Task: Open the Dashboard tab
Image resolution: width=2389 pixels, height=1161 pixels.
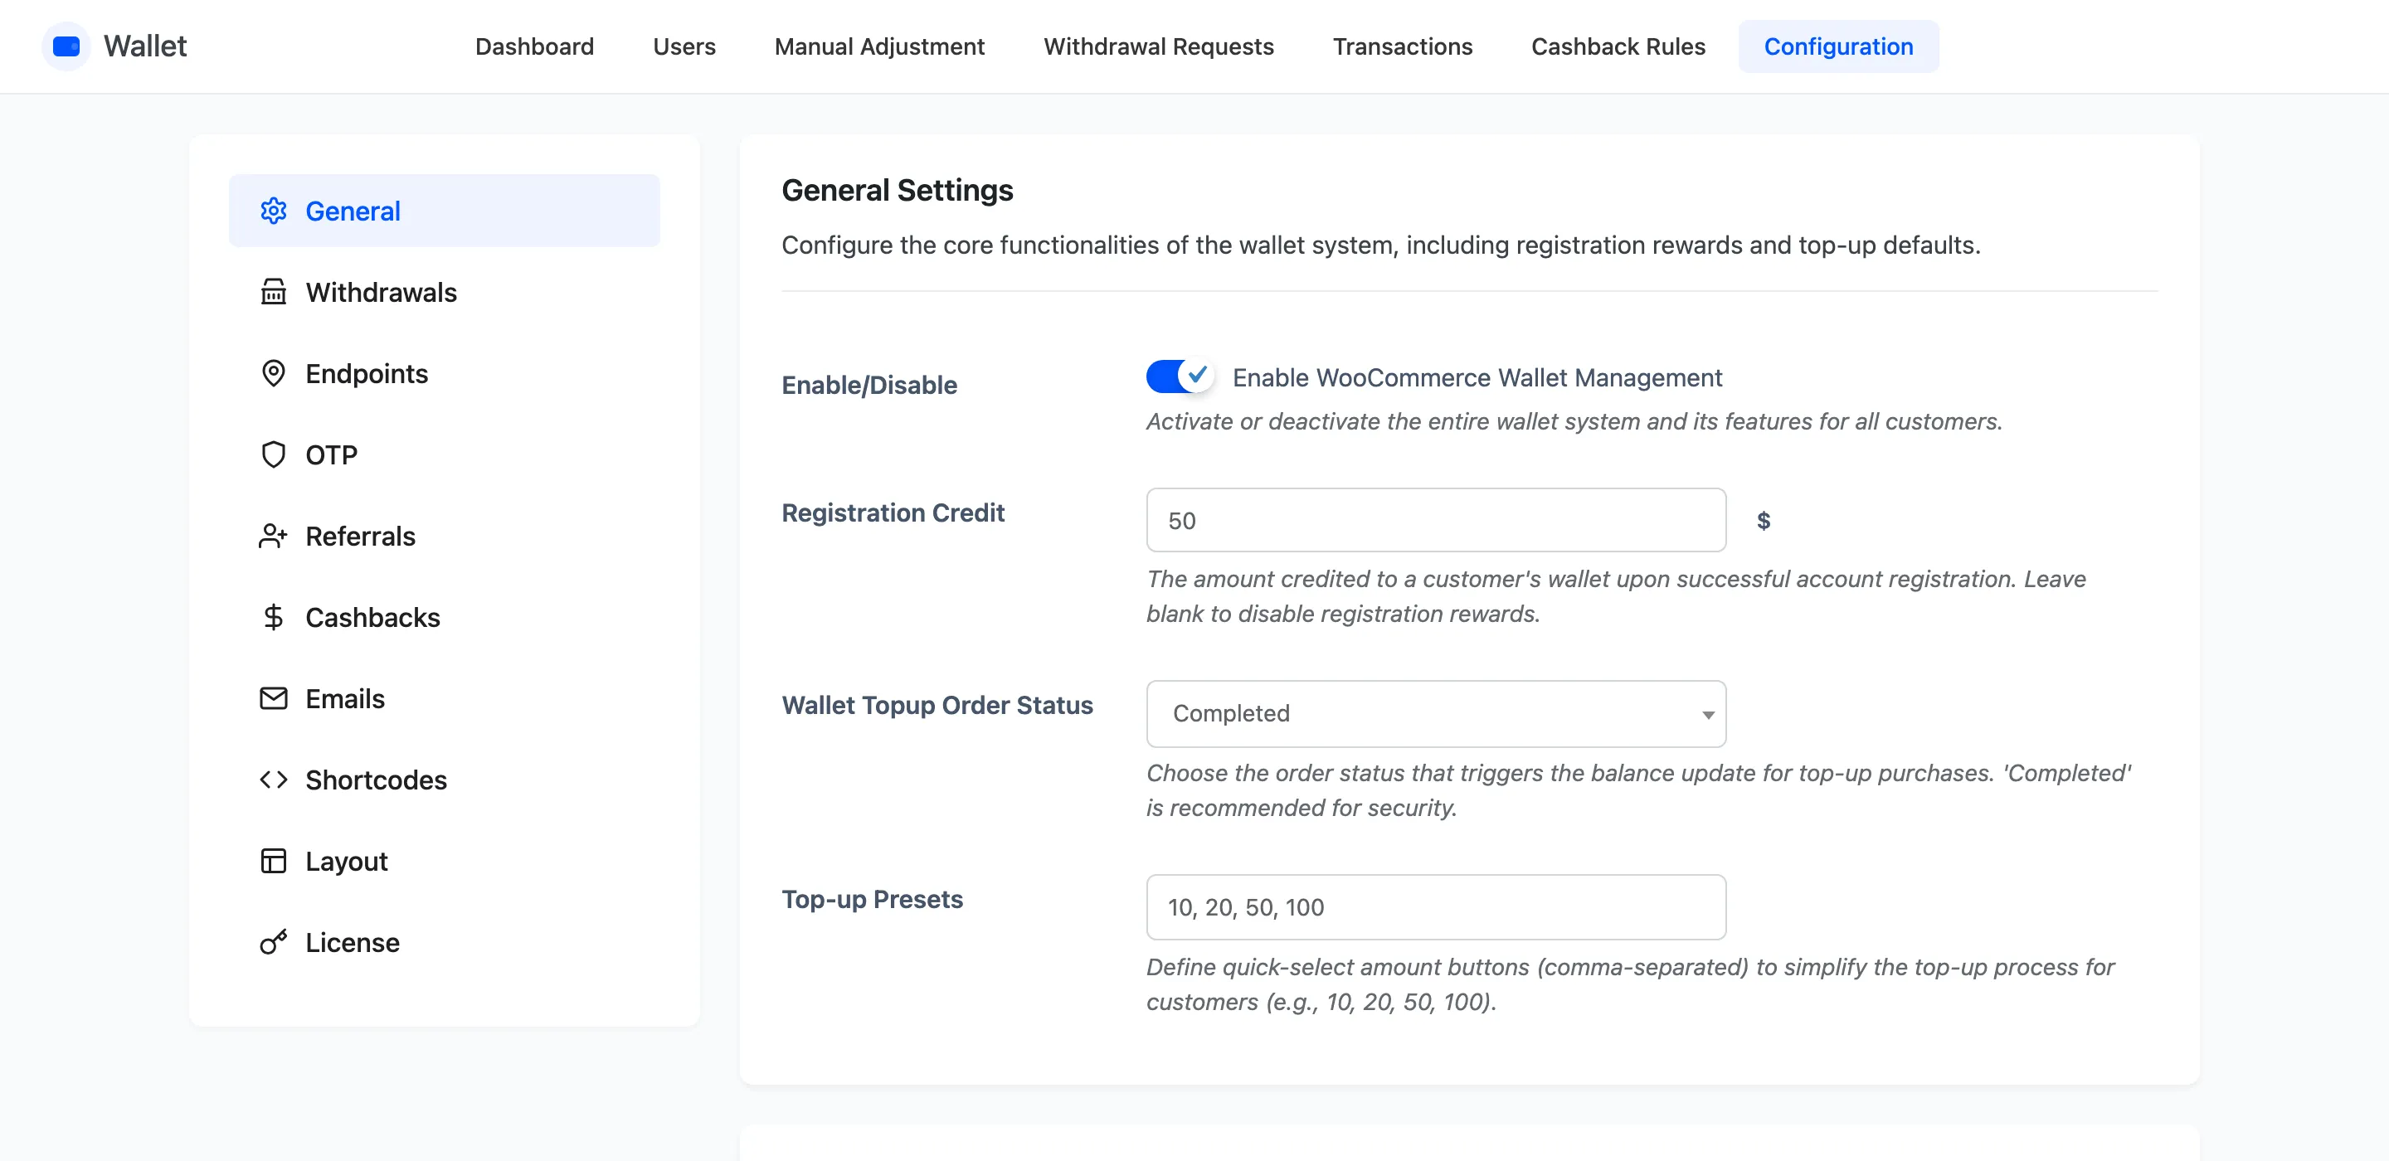Action: point(534,46)
